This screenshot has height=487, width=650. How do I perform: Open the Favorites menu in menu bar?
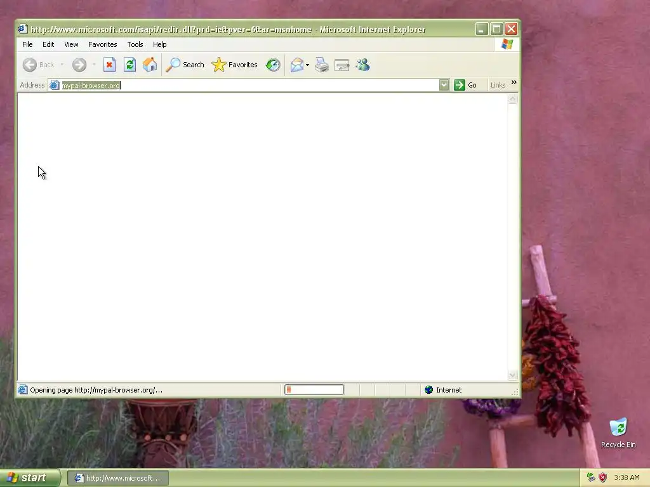[x=102, y=44]
